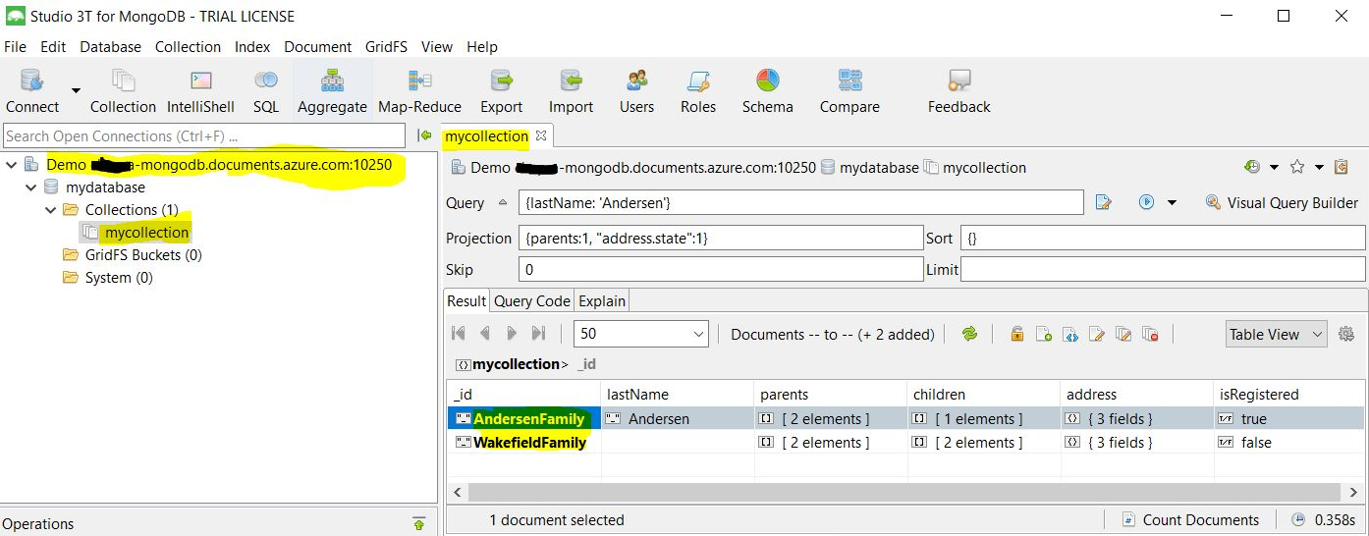Screen dimensions: 1369x536
Task: Click the delete document icon
Action: (x=1150, y=334)
